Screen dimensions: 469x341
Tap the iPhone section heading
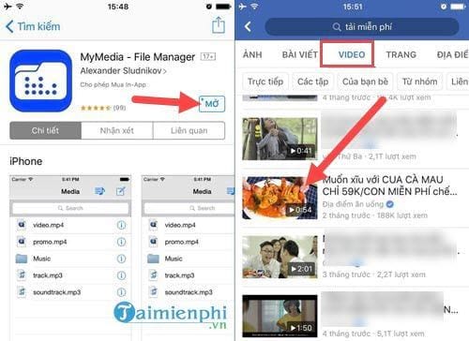pyautogui.click(x=26, y=161)
